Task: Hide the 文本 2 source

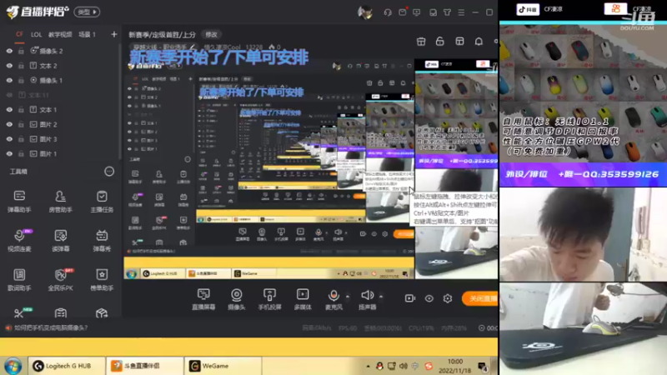Action: coord(9,66)
